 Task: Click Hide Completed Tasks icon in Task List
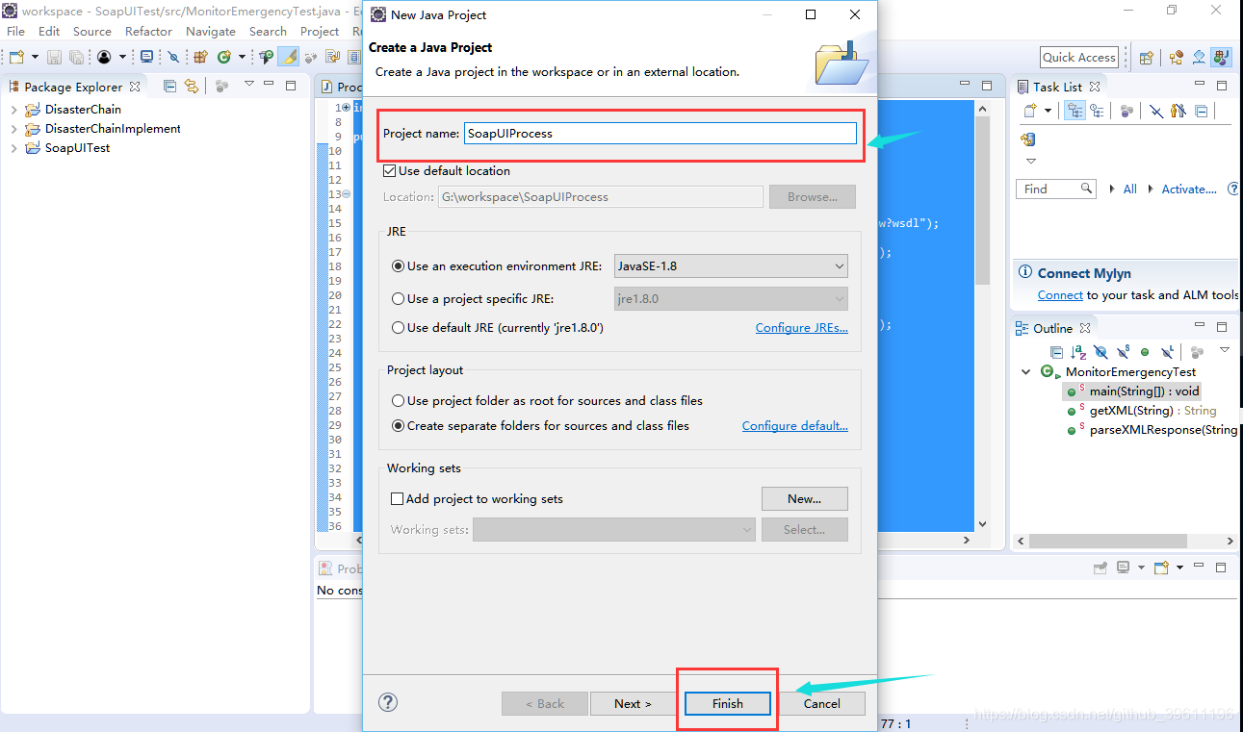(1156, 111)
